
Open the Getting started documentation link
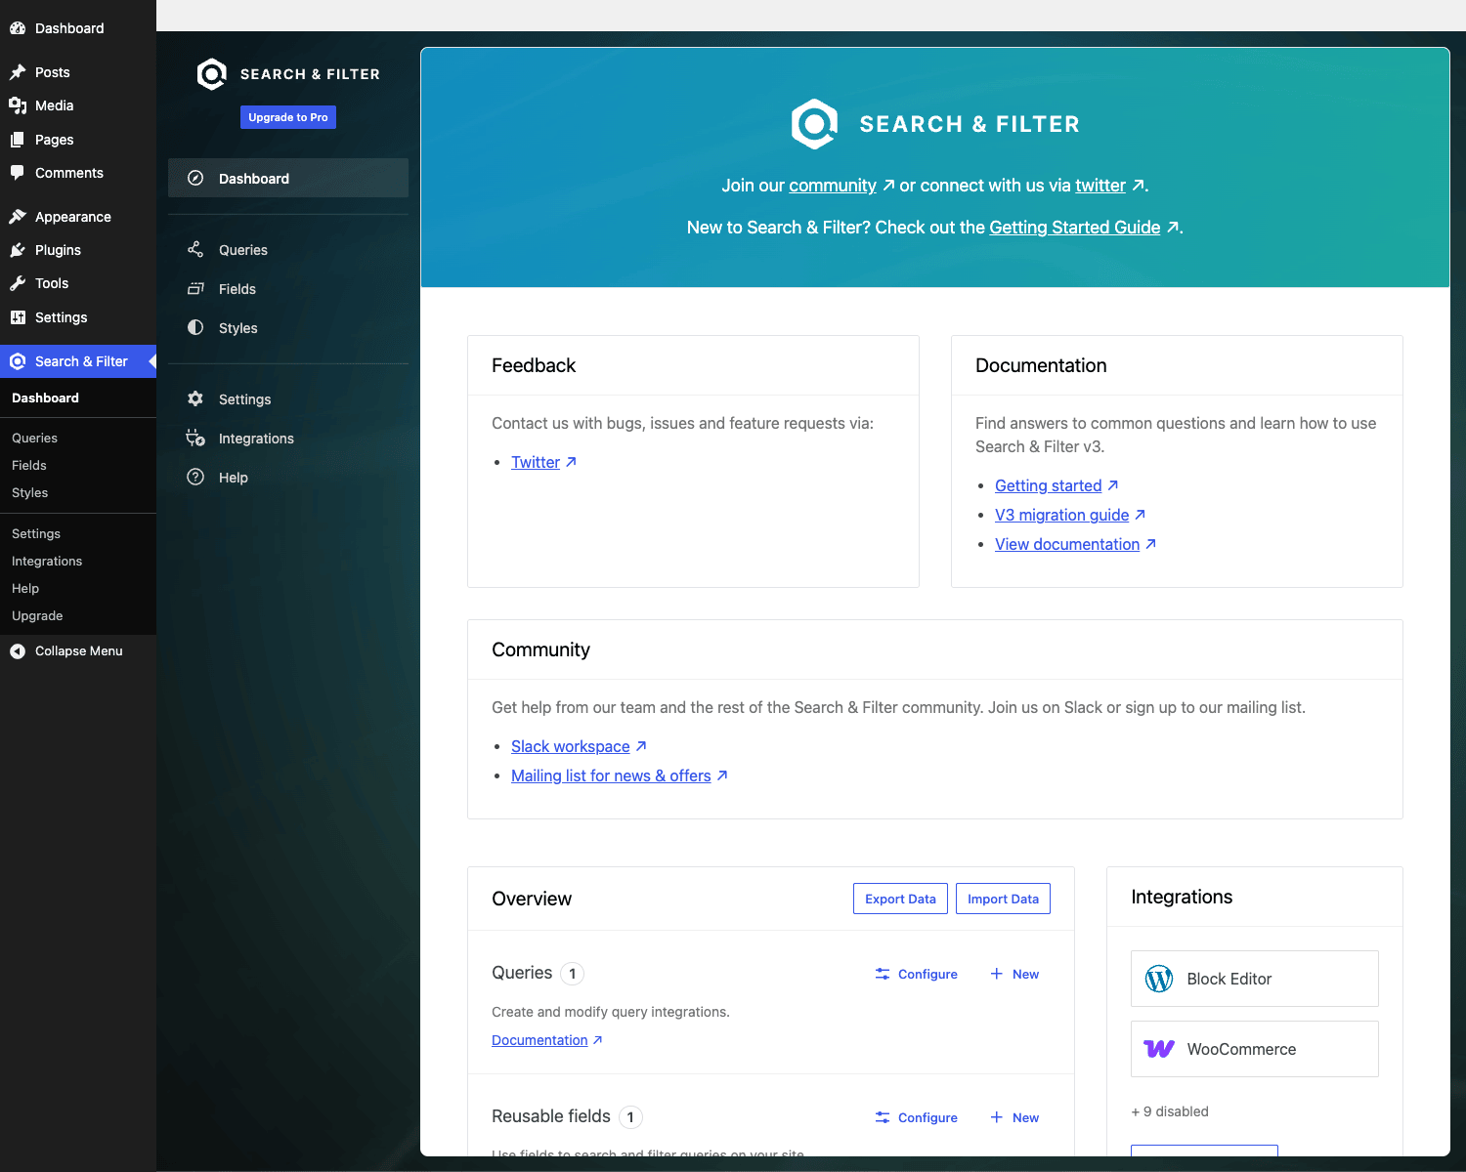pyautogui.click(x=1048, y=485)
